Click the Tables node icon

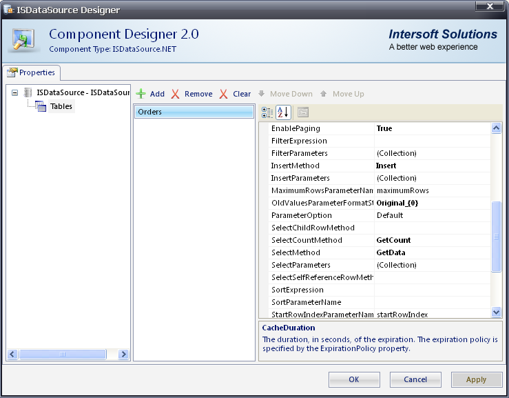(x=41, y=106)
